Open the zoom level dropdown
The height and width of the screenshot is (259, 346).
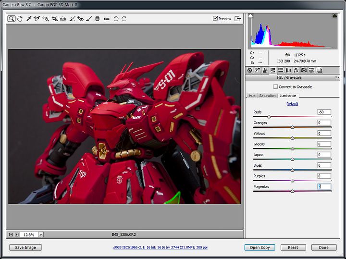(x=41, y=234)
